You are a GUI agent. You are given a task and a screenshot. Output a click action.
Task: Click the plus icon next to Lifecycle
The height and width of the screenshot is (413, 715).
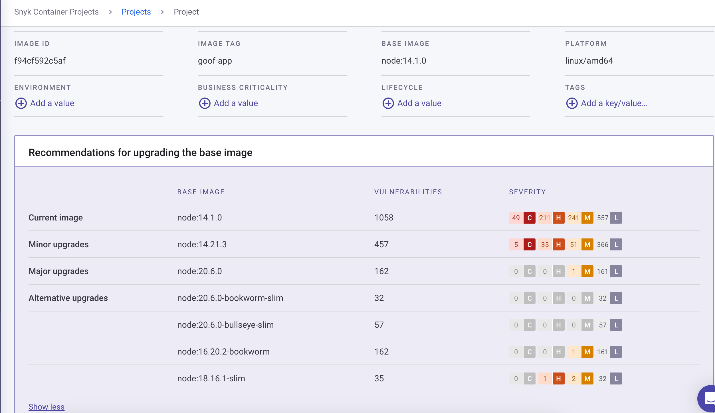pyautogui.click(x=388, y=103)
